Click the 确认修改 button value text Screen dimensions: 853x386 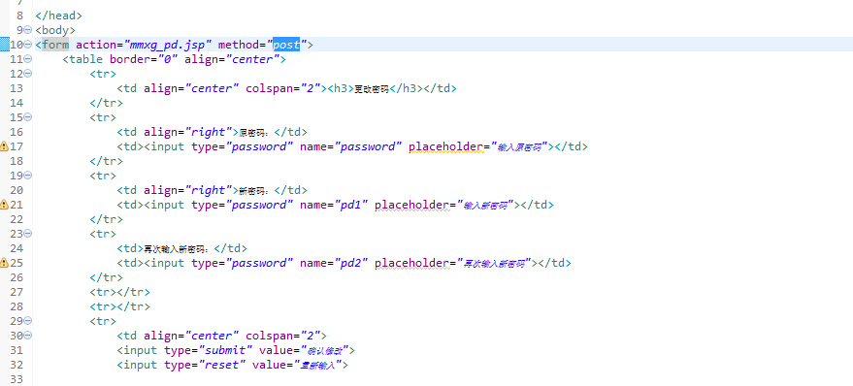324,351
